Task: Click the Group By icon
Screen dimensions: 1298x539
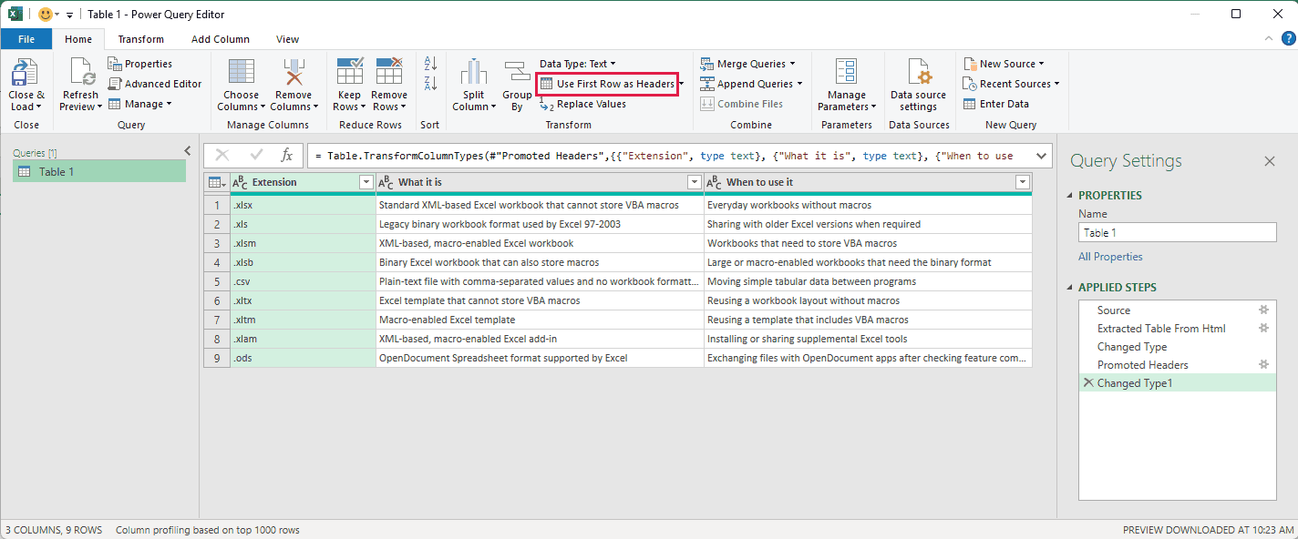Action: click(x=517, y=72)
